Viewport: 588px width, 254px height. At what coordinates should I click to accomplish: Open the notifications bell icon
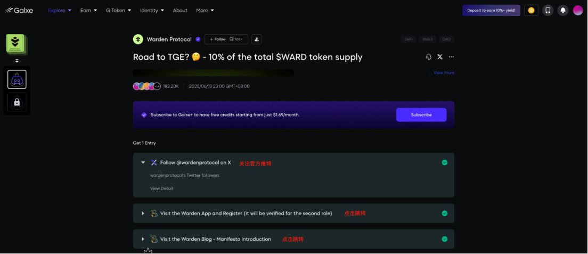click(562, 11)
